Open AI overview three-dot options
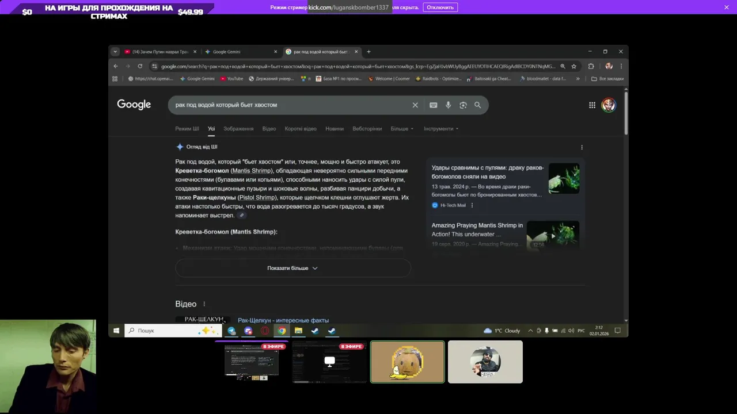737x414 pixels. tap(582, 147)
